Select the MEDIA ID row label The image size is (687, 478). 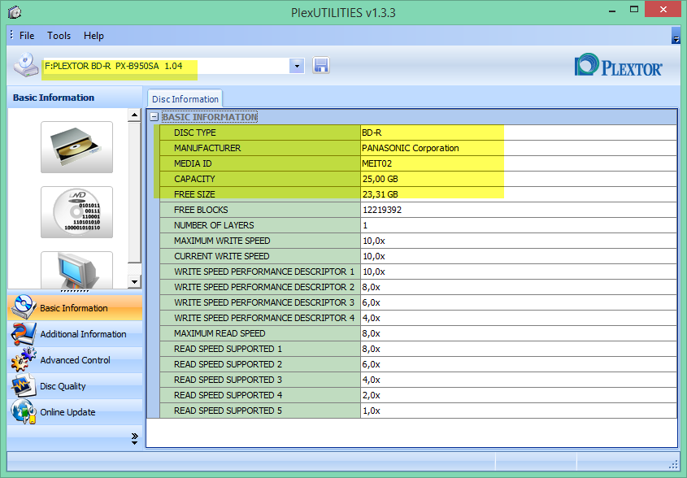pos(193,163)
